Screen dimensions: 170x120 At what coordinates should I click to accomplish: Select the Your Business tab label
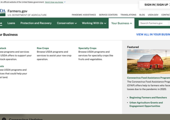click(120, 23)
